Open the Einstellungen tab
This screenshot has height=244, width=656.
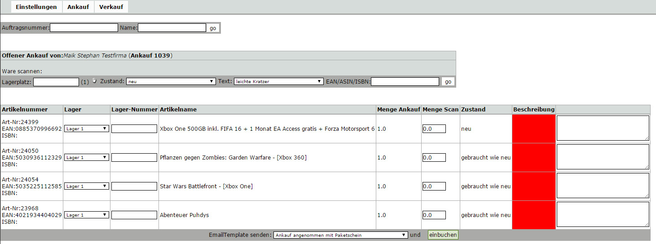[36, 7]
